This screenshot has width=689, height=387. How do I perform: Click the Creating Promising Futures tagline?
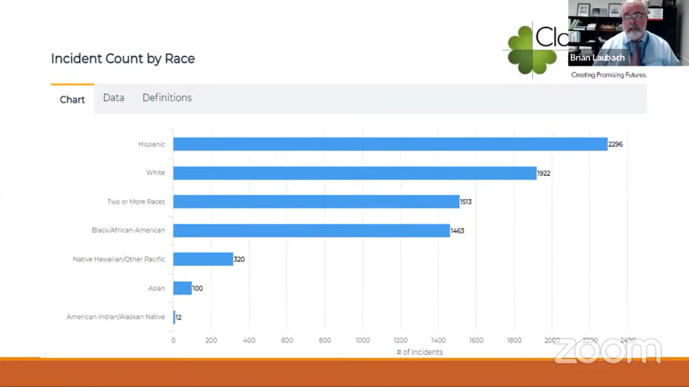tap(609, 75)
